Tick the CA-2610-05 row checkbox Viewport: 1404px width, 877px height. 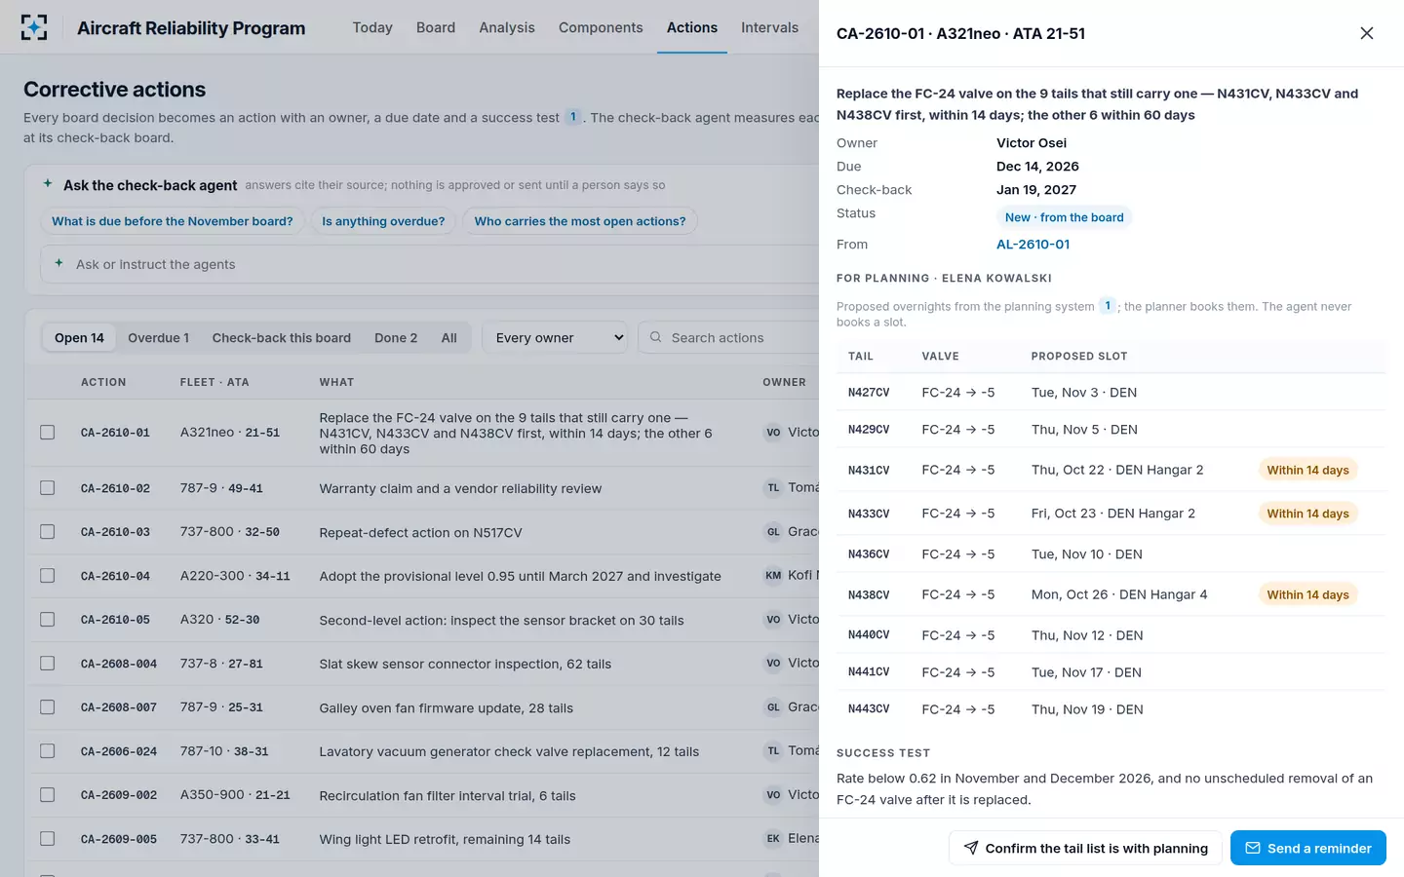click(x=47, y=620)
